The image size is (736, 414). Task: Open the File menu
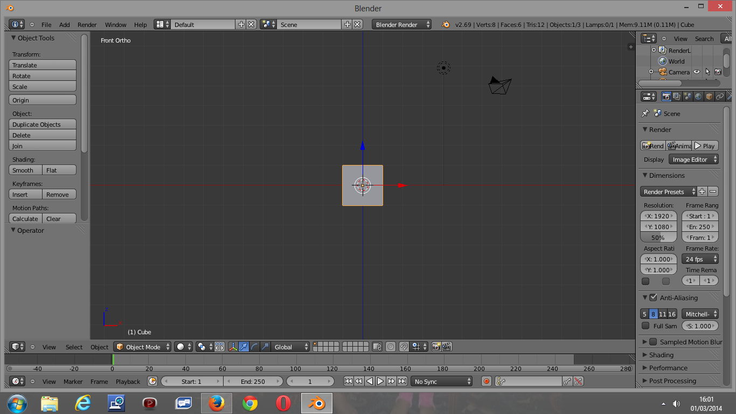(x=46, y=24)
